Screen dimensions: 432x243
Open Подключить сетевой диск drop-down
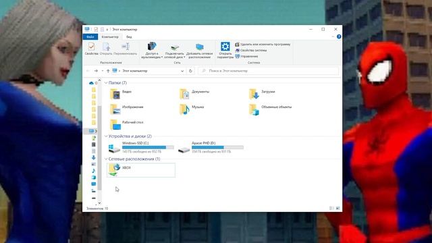[174, 51]
